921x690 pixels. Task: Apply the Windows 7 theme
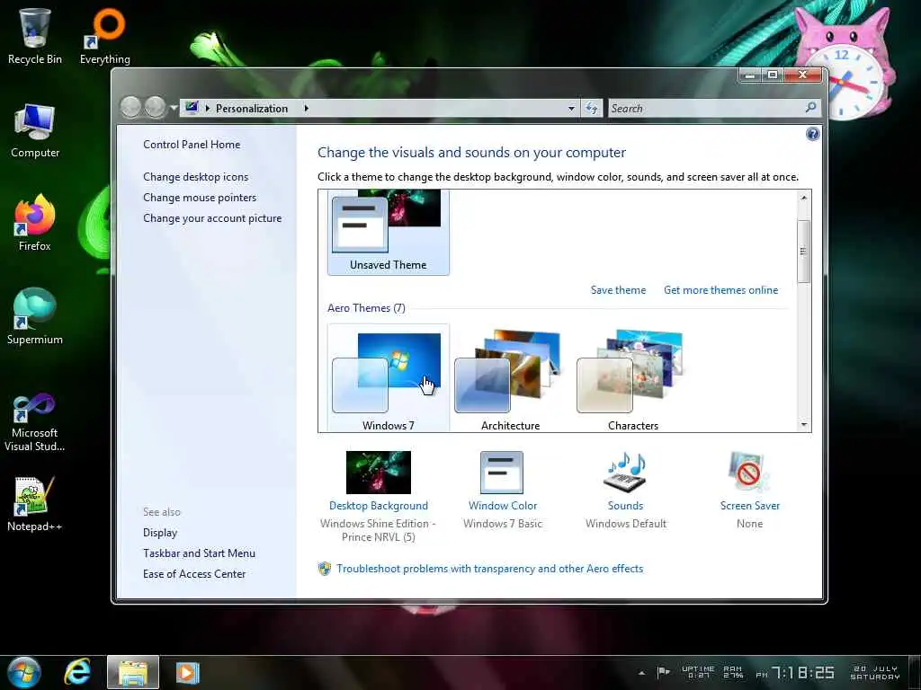coord(389,378)
